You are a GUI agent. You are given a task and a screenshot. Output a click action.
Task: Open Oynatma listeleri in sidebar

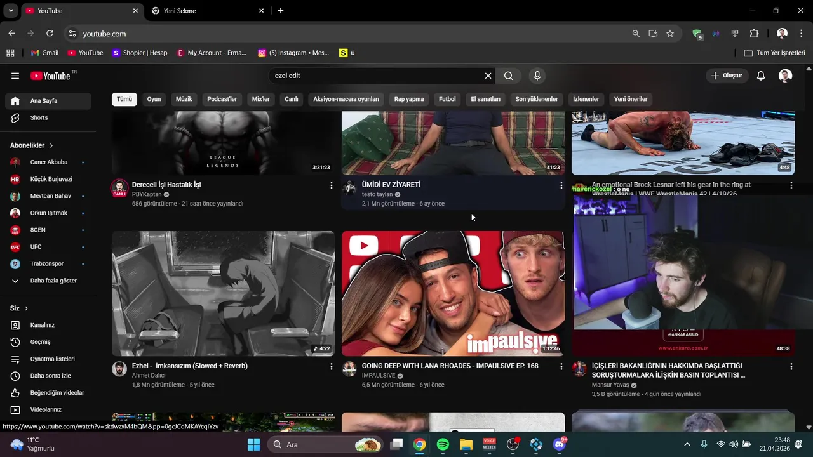tap(48, 359)
